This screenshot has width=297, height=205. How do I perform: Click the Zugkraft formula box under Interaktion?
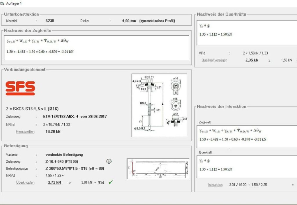247,136
